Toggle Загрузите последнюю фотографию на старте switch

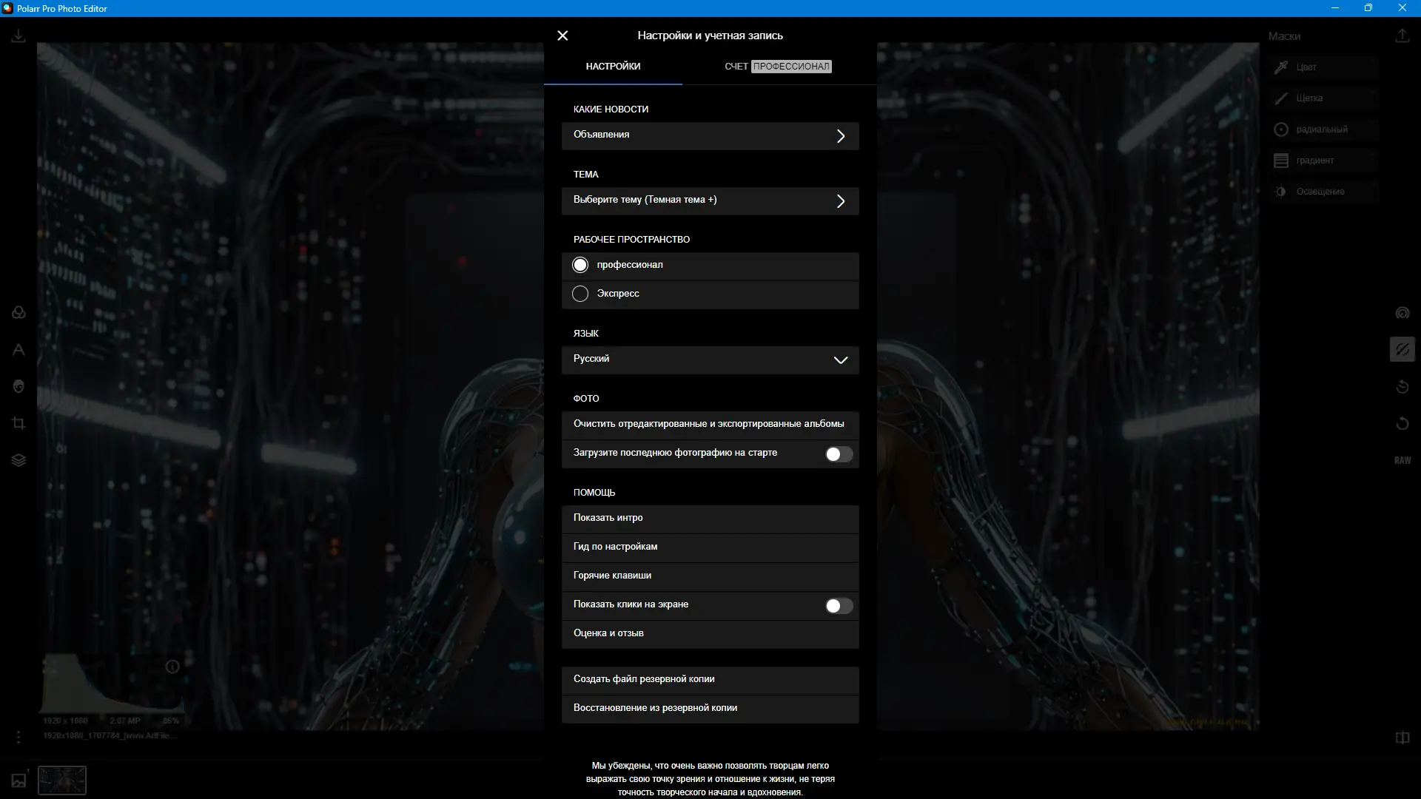pos(839,454)
